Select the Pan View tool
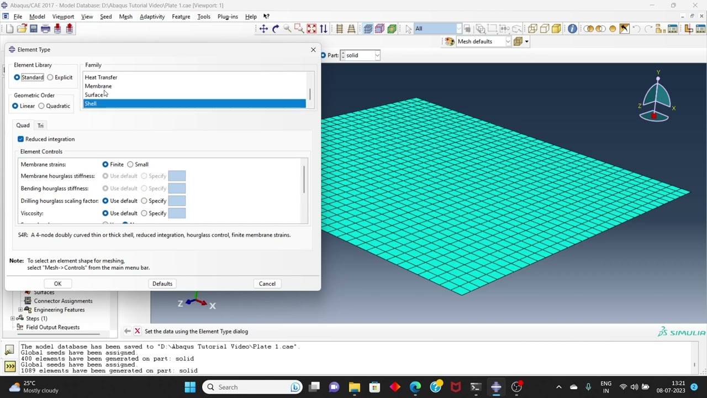Viewport: 707px width, 398px height. [263, 29]
